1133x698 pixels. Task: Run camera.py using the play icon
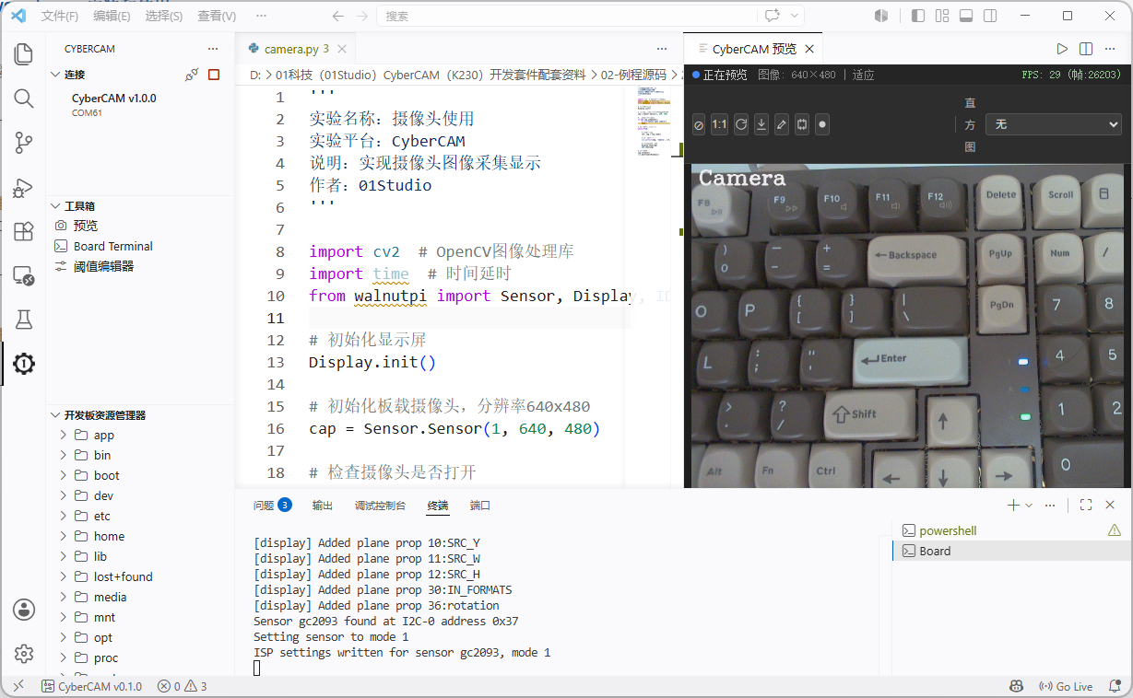(1062, 49)
